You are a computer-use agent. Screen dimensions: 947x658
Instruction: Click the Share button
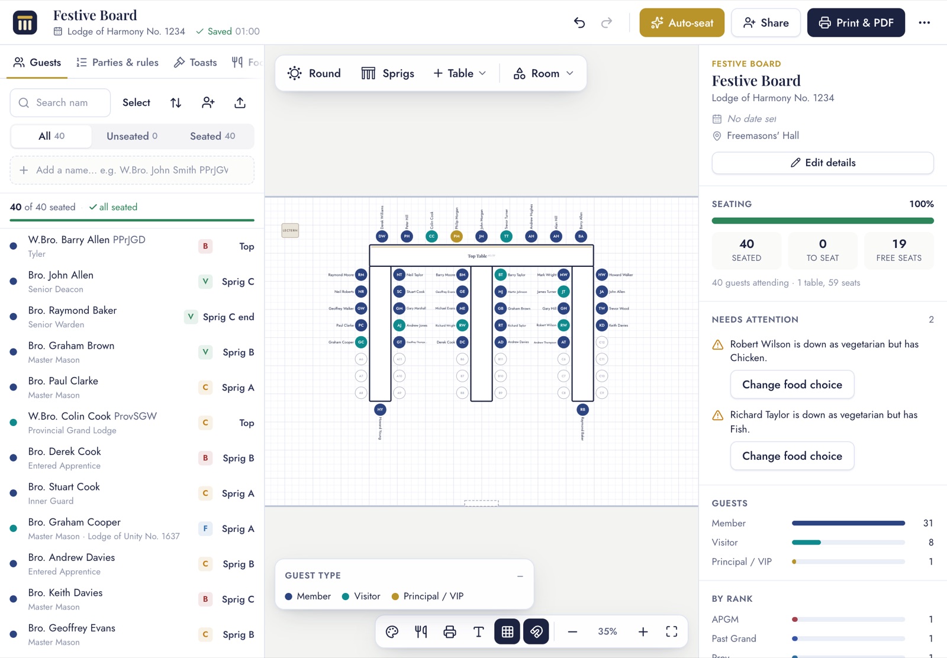tap(766, 23)
